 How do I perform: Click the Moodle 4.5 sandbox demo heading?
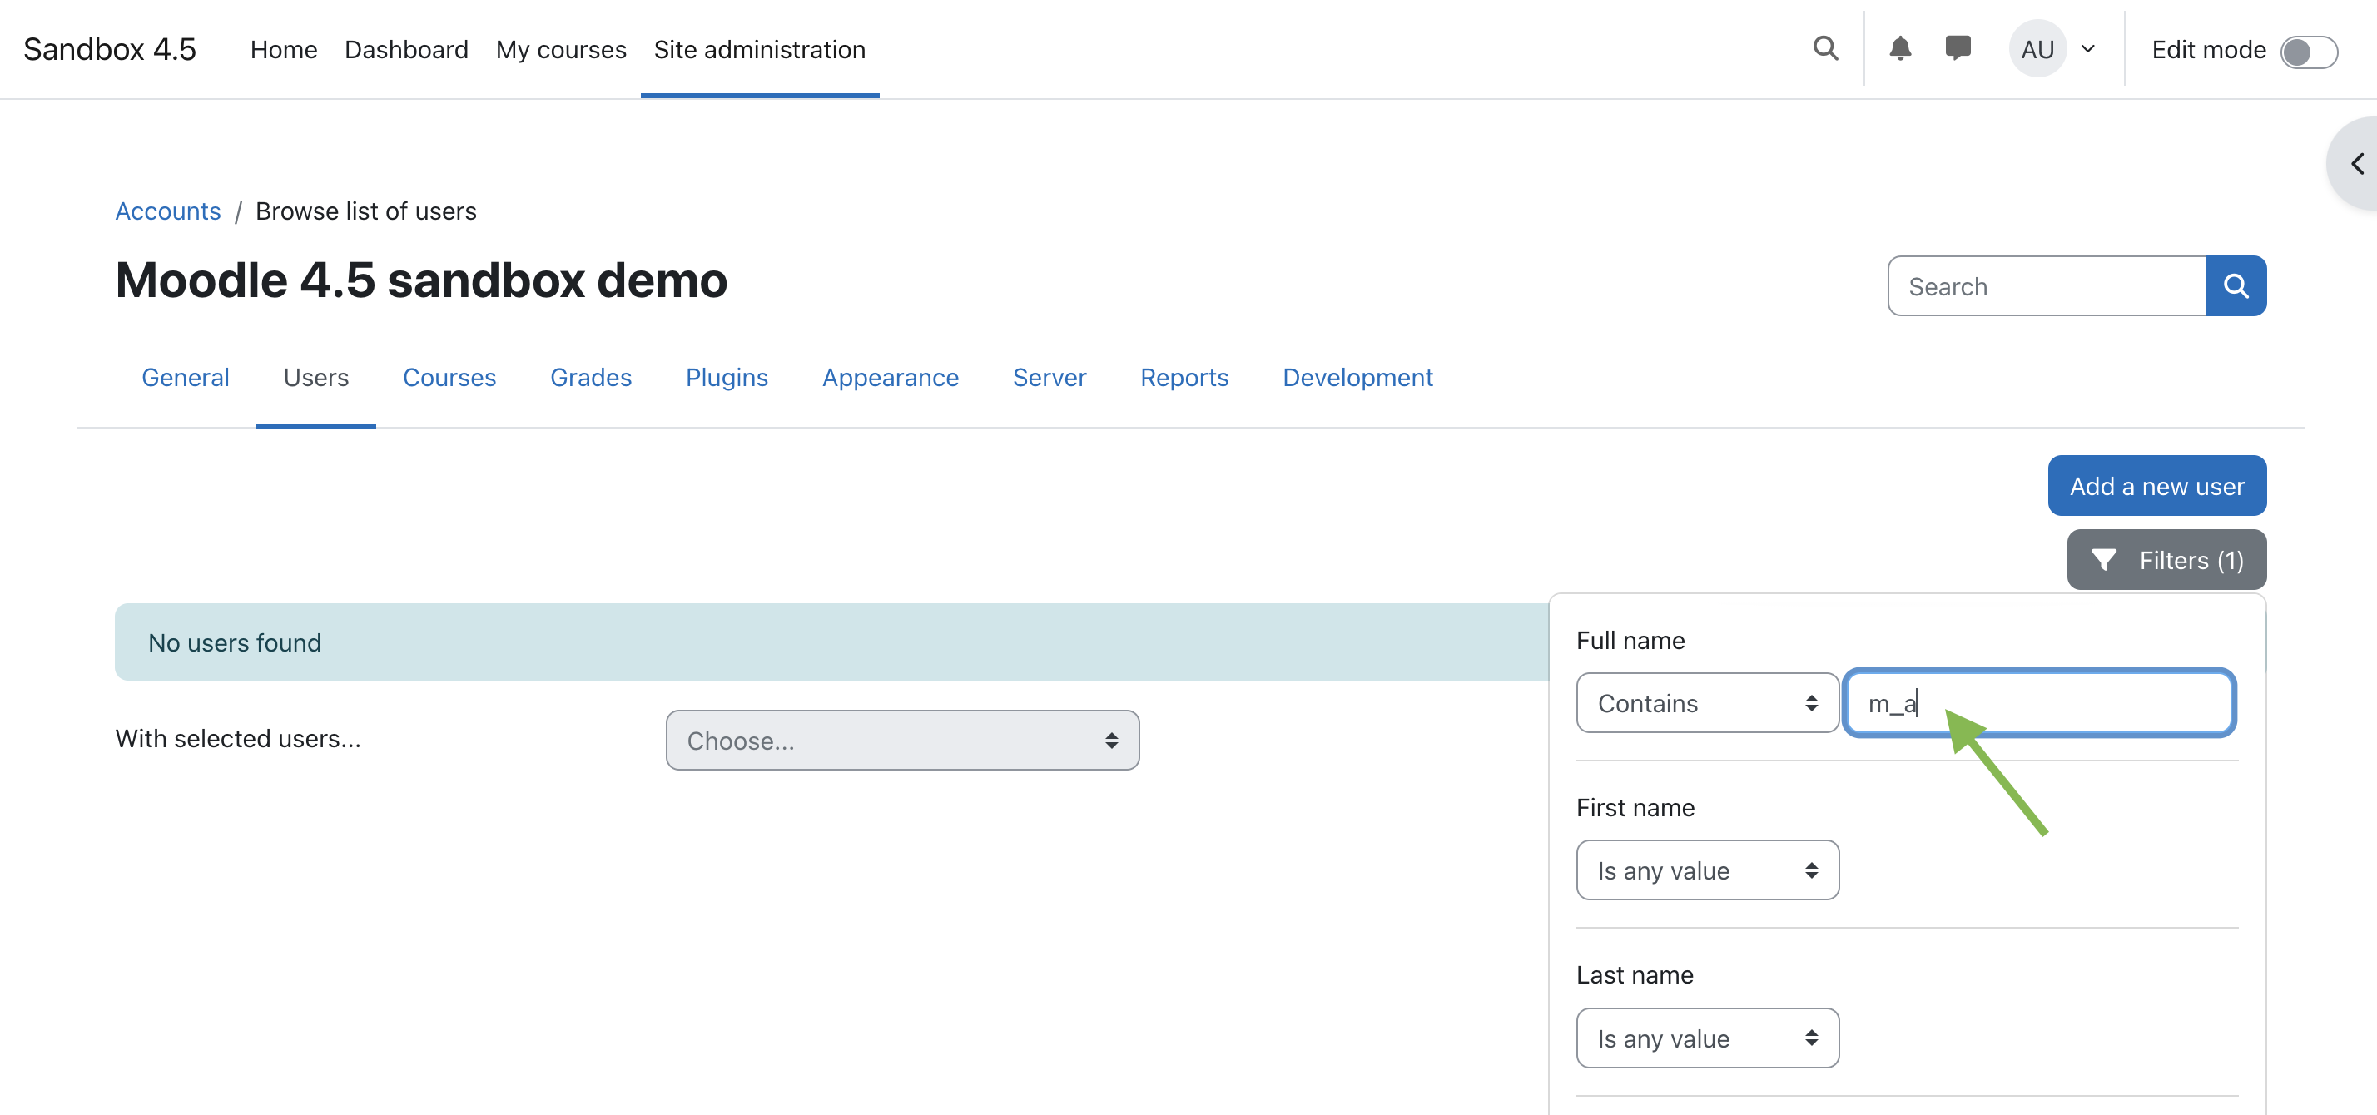(422, 280)
